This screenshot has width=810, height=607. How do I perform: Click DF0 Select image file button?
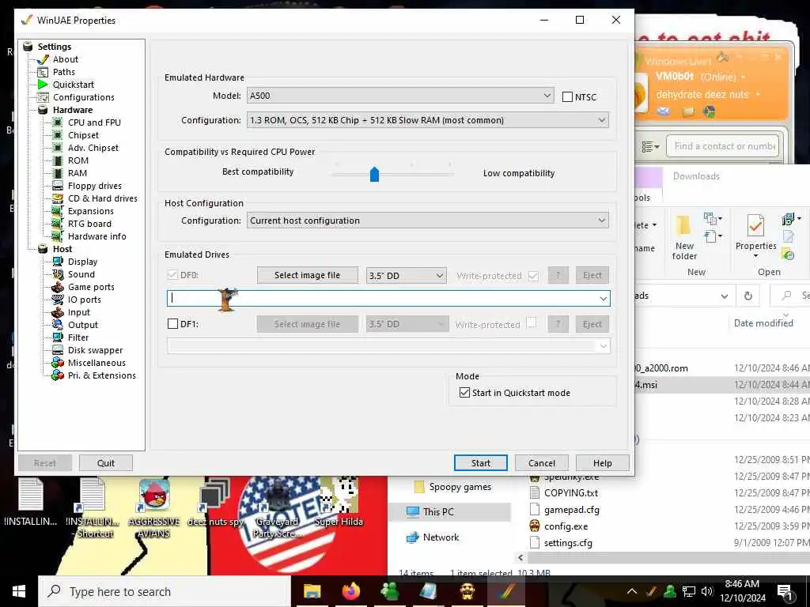pos(308,275)
